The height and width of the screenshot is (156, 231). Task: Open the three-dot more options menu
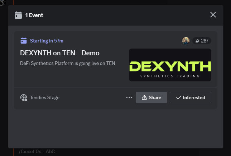point(129,97)
